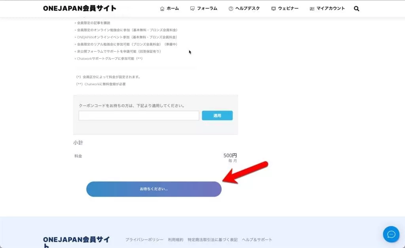Open the chat widget bubble icon
This screenshot has width=405, height=248.
(391, 234)
